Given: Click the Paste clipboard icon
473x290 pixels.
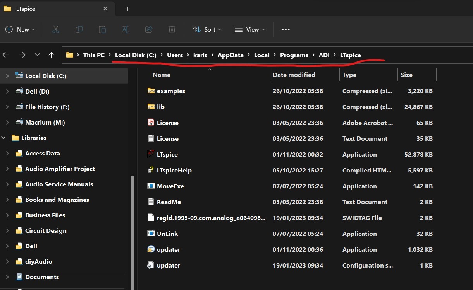Looking at the screenshot, I should click(x=102, y=29).
